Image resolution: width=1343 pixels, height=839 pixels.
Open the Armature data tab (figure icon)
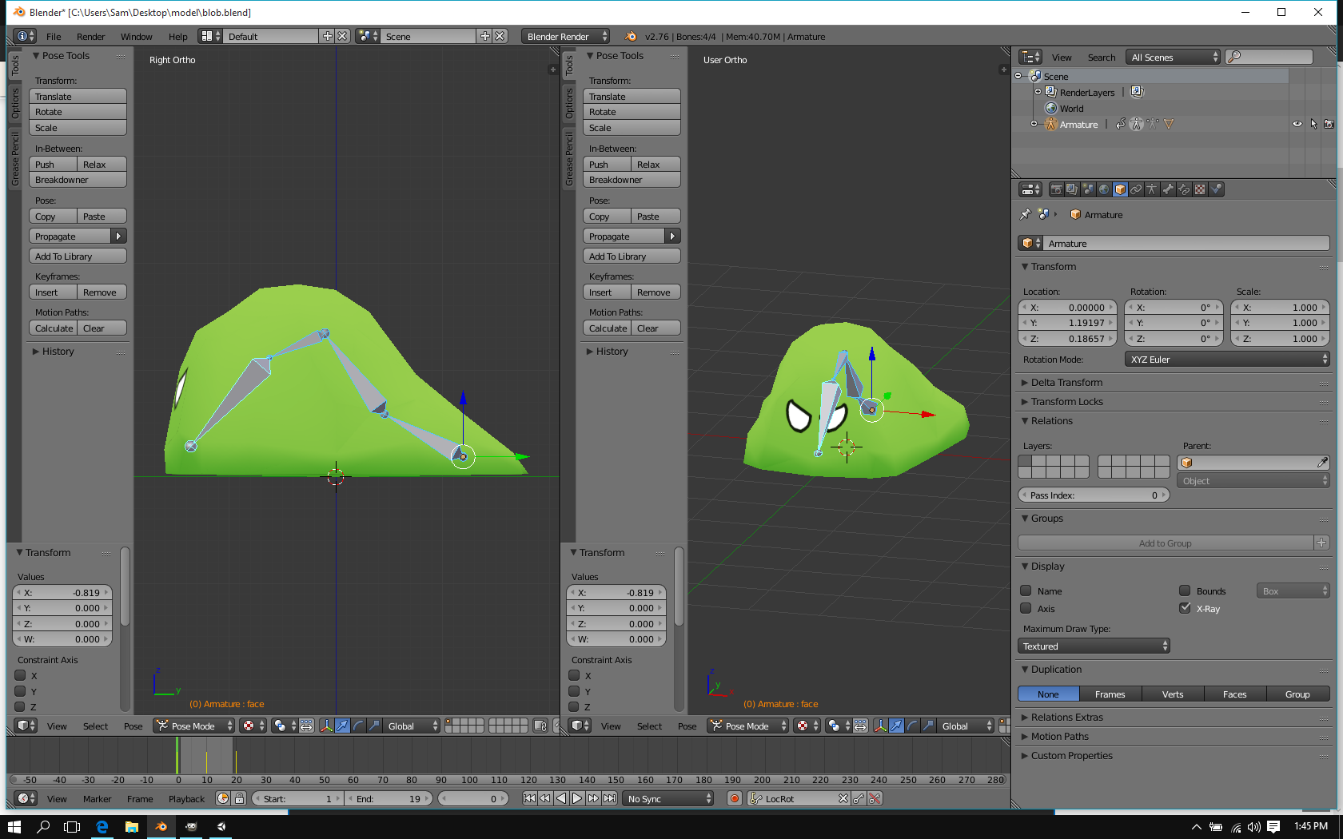(1152, 189)
